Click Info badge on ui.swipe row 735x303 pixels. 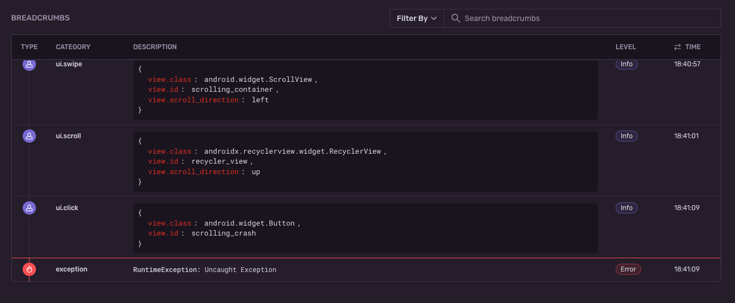pos(626,64)
